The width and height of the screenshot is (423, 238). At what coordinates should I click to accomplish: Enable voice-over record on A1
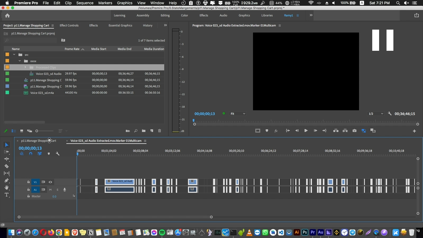pyautogui.click(x=65, y=190)
